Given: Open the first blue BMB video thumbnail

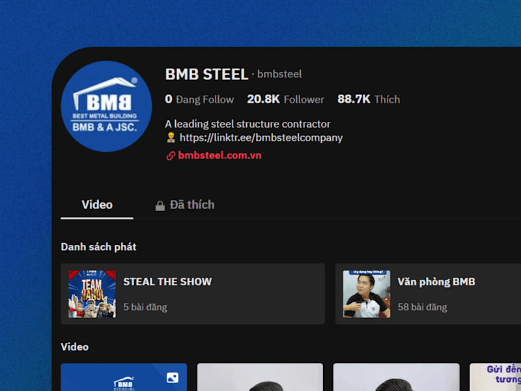Looking at the screenshot, I should [124, 377].
